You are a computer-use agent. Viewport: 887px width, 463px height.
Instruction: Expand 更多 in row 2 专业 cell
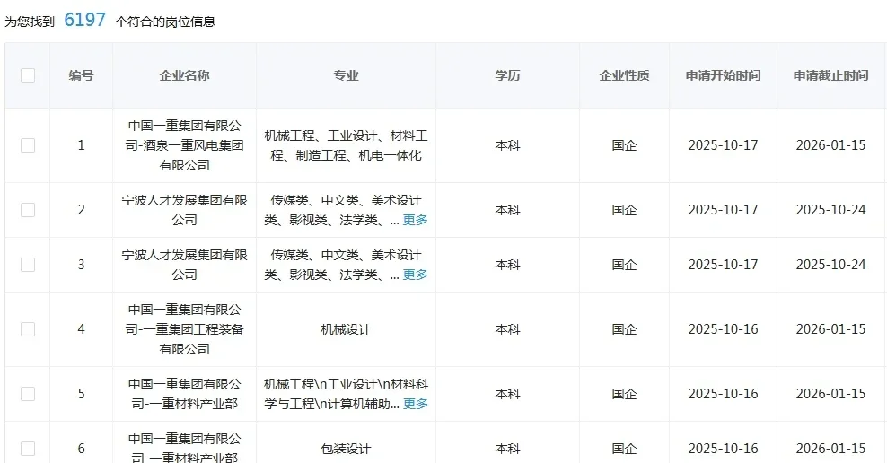coord(415,220)
